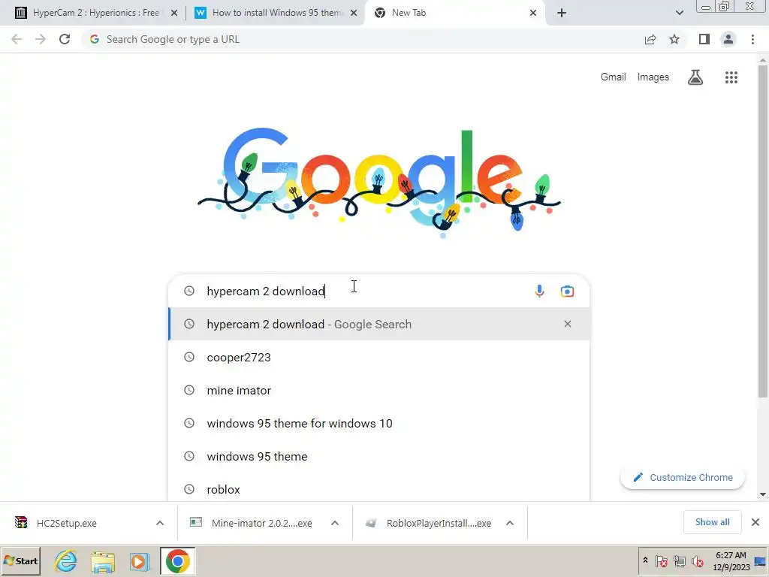Click the browser forward arrow
The width and height of the screenshot is (769, 577).
coord(41,39)
